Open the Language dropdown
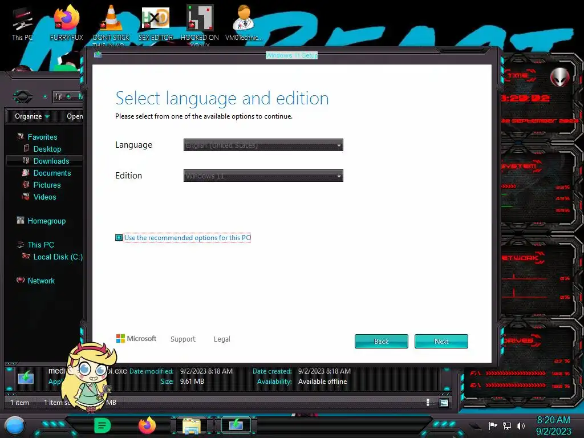The width and height of the screenshot is (584, 438). coord(263,145)
